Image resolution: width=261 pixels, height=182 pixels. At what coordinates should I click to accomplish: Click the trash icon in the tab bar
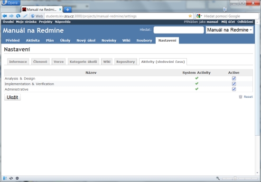pos(225,9)
